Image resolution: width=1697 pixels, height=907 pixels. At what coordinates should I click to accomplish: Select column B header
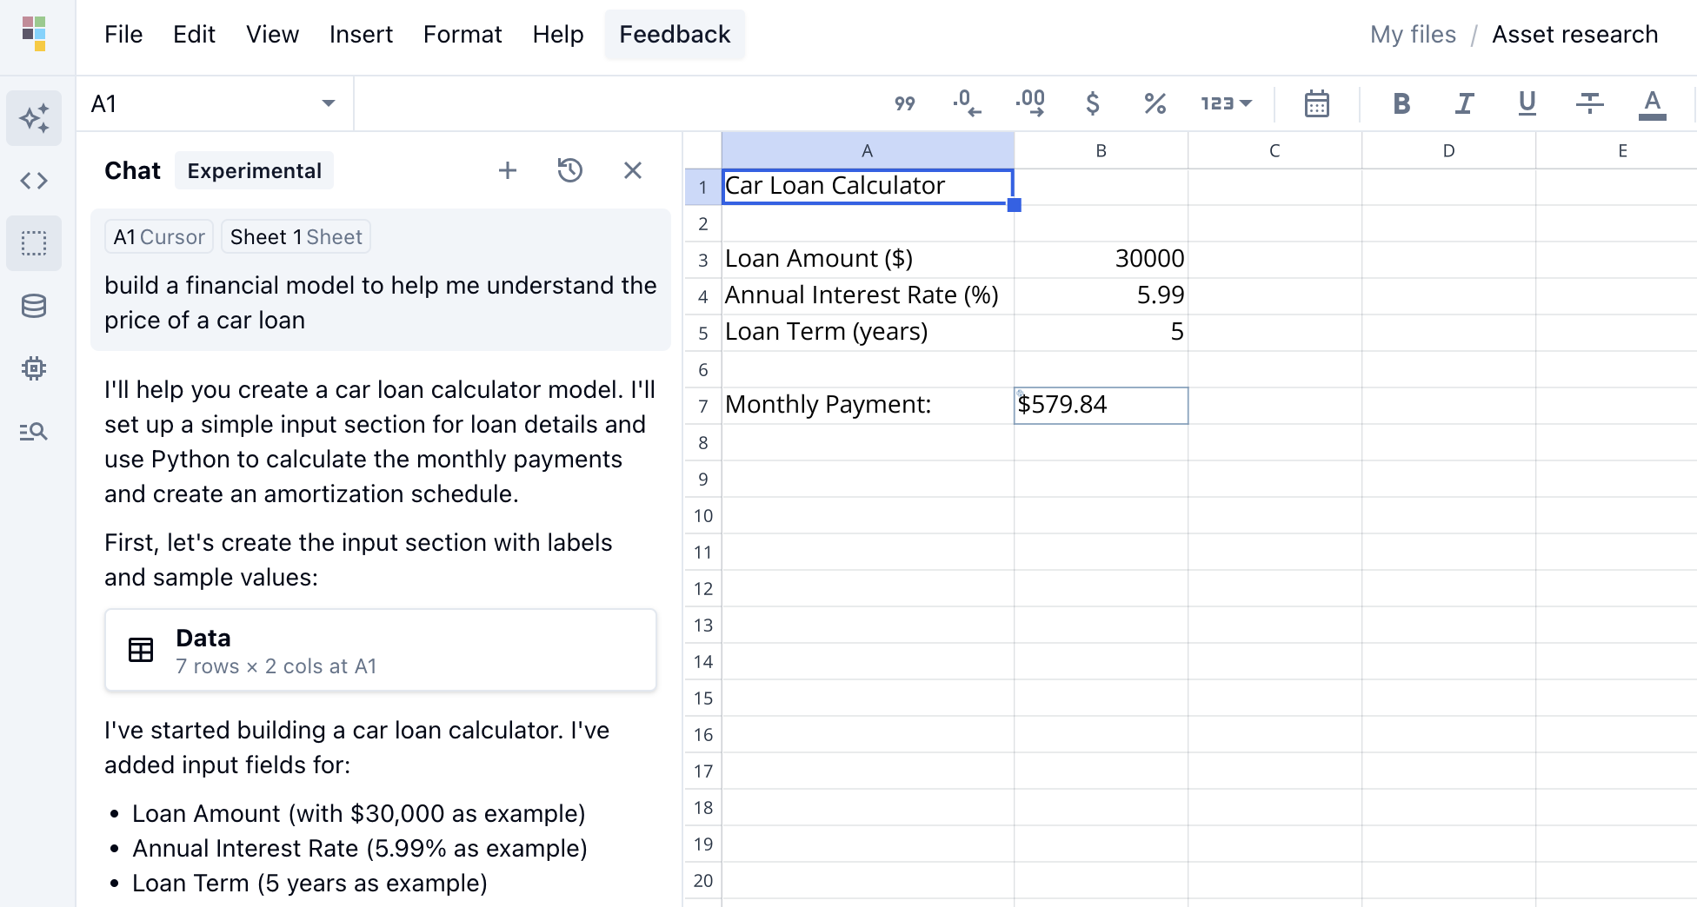pyautogui.click(x=1101, y=150)
